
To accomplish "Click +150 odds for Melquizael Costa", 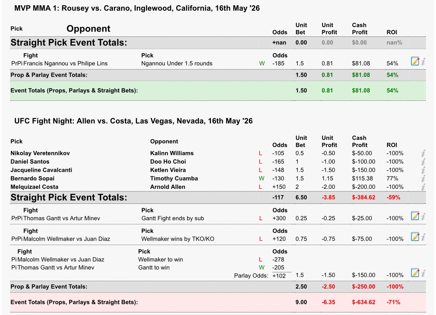I will pyautogui.click(x=279, y=187).
